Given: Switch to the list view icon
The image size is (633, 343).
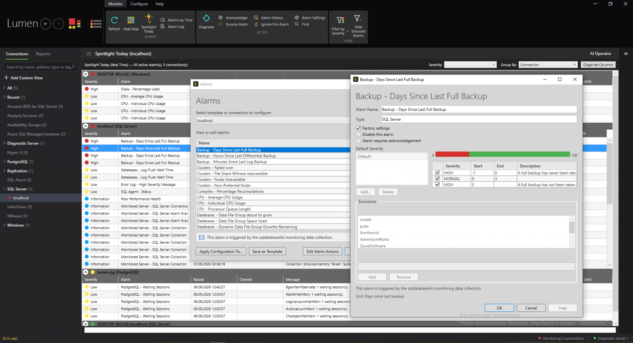Looking at the screenshot, I should [96, 24].
